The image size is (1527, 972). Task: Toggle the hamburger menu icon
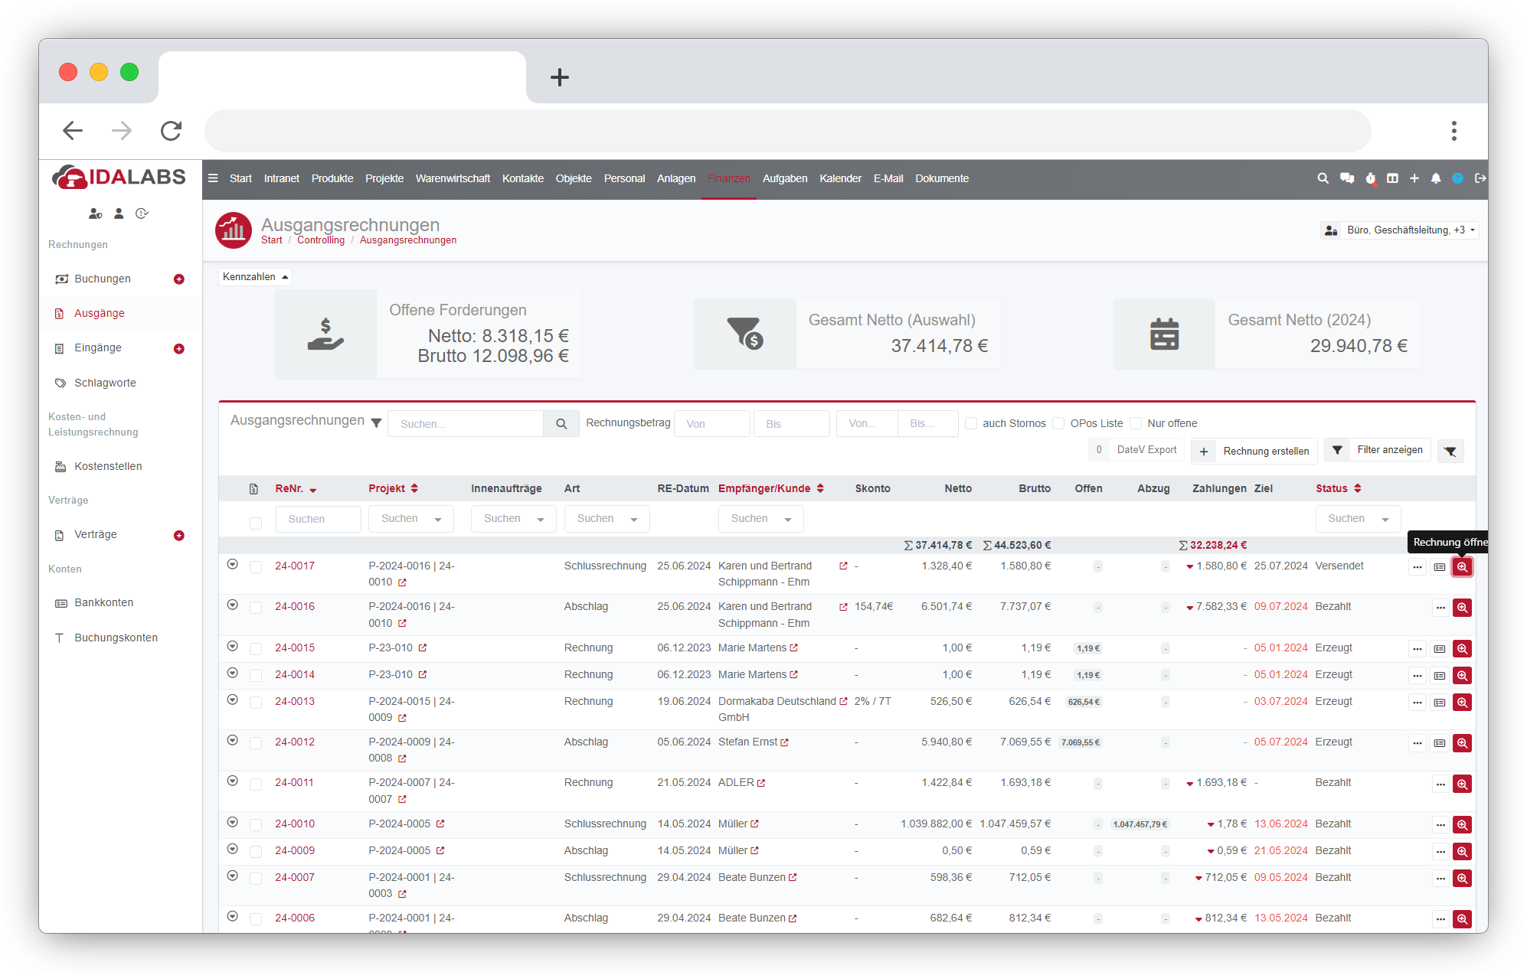click(x=213, y=178)
